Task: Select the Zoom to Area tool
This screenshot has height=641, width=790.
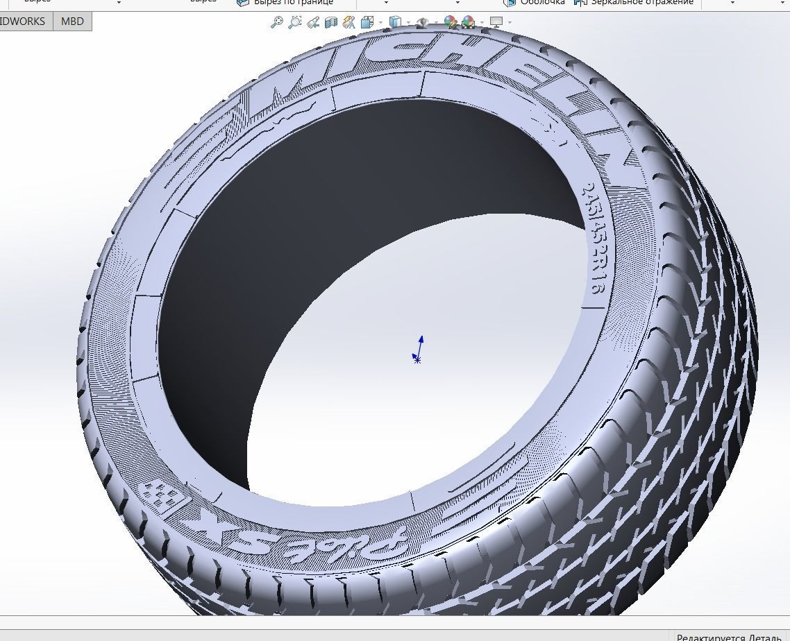Action: click(x=295, y=22)
